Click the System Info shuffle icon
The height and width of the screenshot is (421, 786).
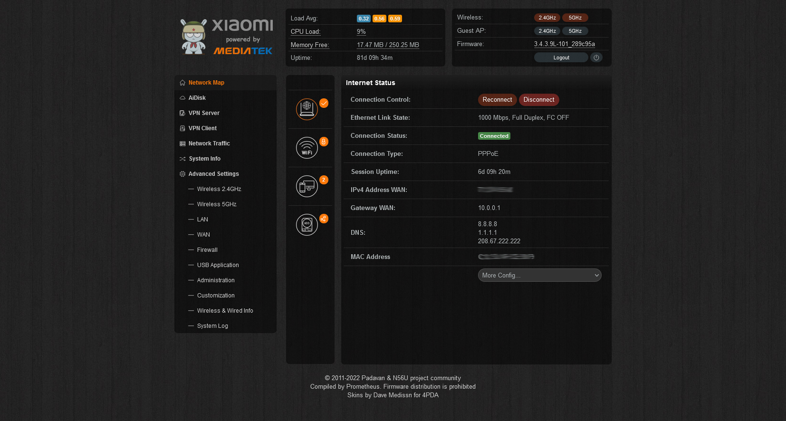point(182,159)
